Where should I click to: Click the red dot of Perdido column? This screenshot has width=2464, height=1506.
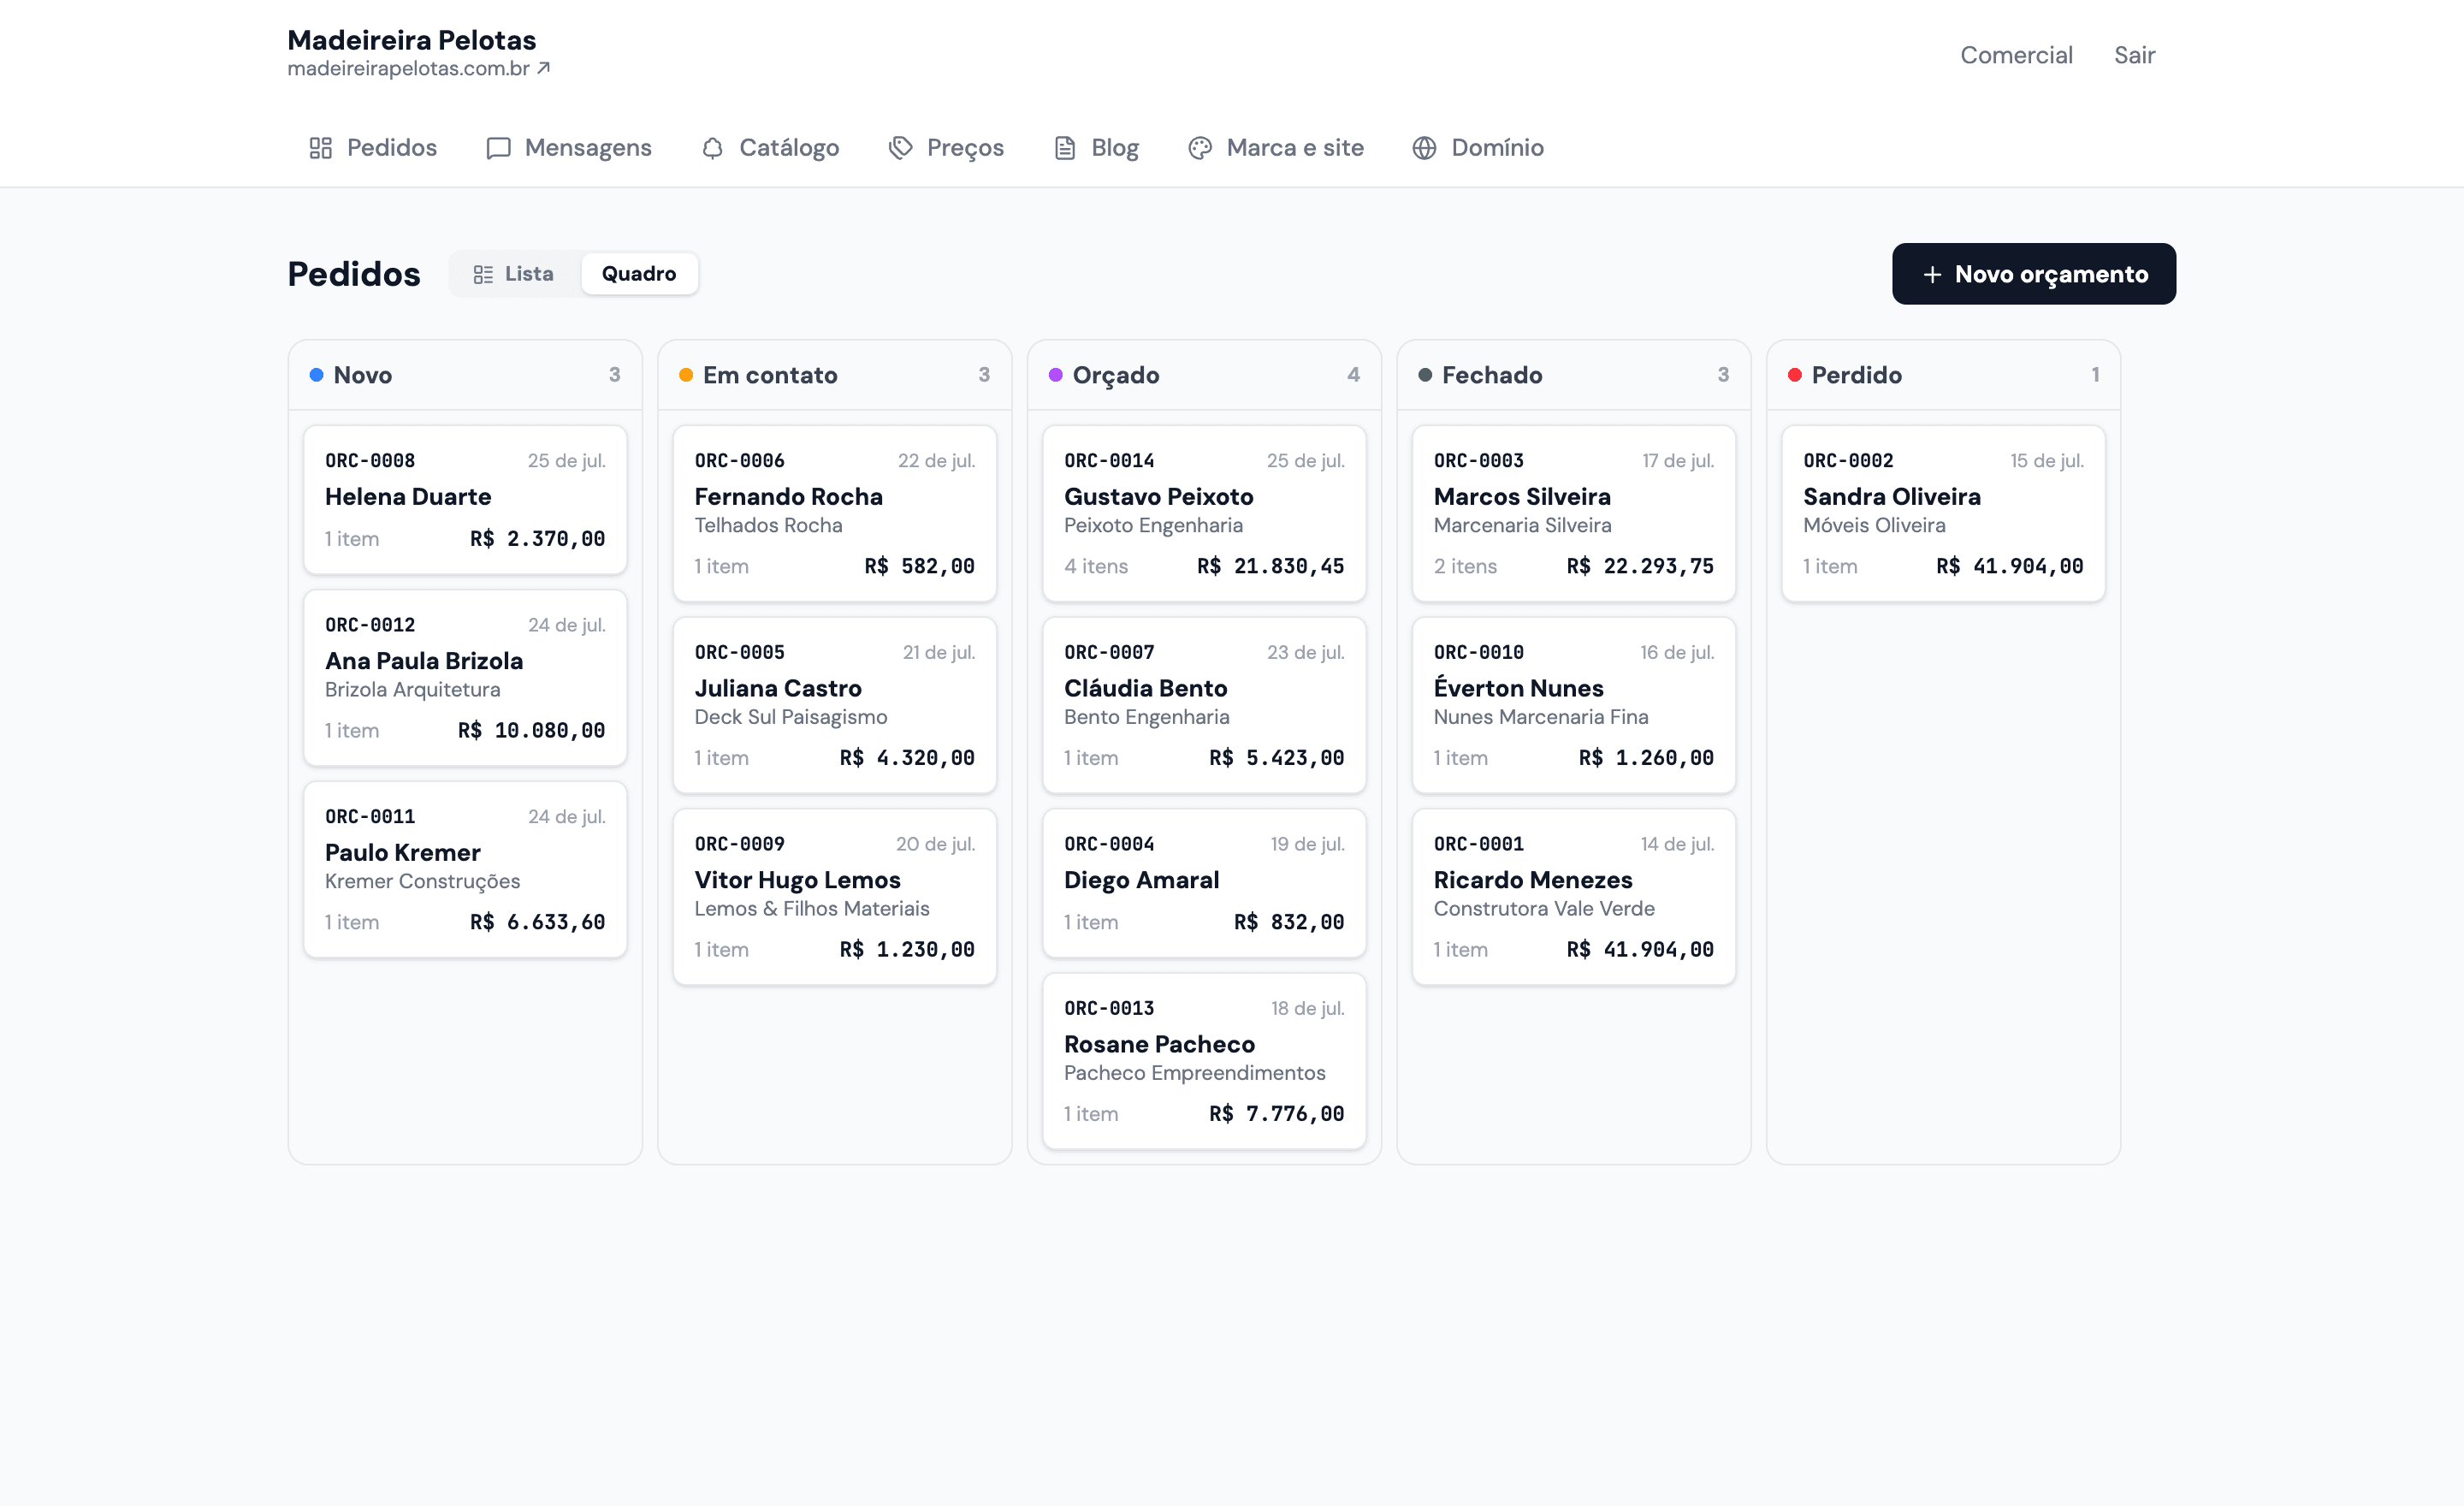tap(1794, 375)
